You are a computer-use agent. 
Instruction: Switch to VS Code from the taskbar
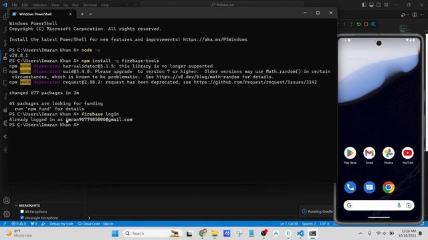point(300,233)
